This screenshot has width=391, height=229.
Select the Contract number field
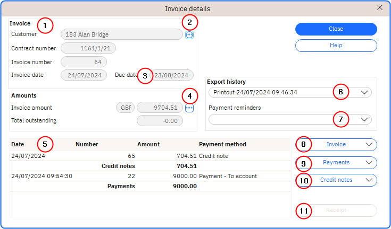[88, 48]
